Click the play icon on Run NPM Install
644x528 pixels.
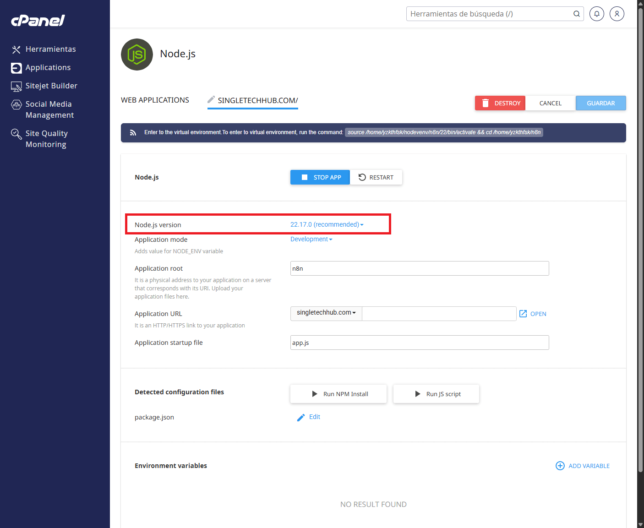coord(315,394)
